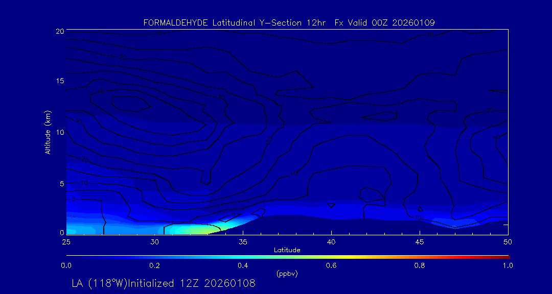Click altitude axis tick label 5
The height and width of the screenshot is (294, 552).
tap(61, 184)
